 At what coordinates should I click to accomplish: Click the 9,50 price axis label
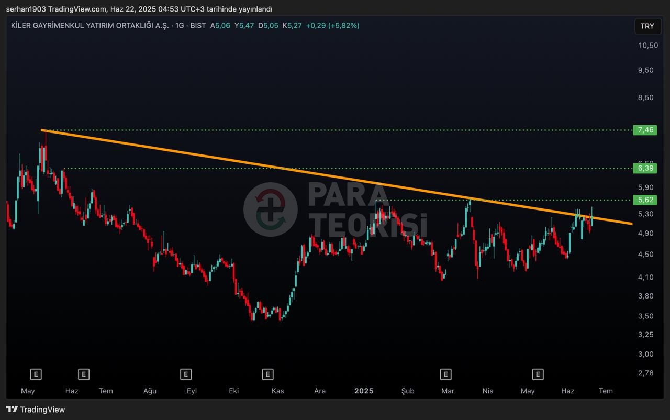coord(646,70)
